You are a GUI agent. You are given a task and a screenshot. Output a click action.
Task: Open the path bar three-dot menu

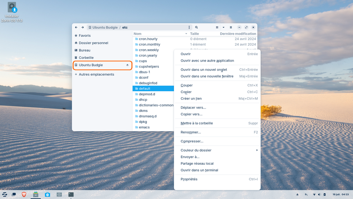point(189,27)
